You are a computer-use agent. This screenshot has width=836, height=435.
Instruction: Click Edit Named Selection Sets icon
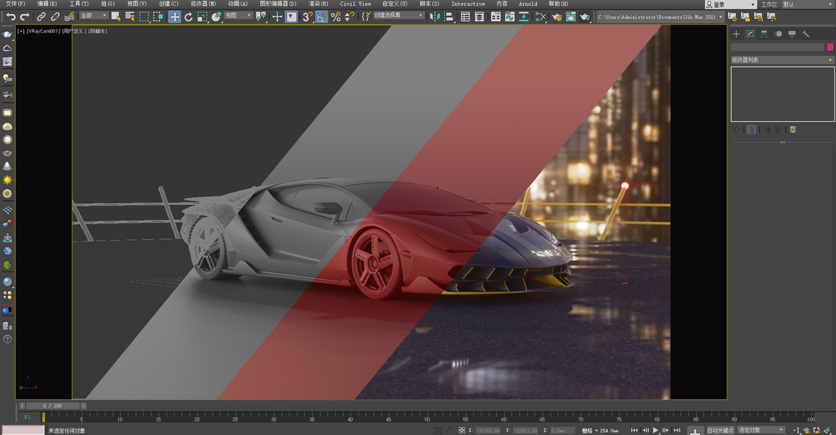coord(366,17)
